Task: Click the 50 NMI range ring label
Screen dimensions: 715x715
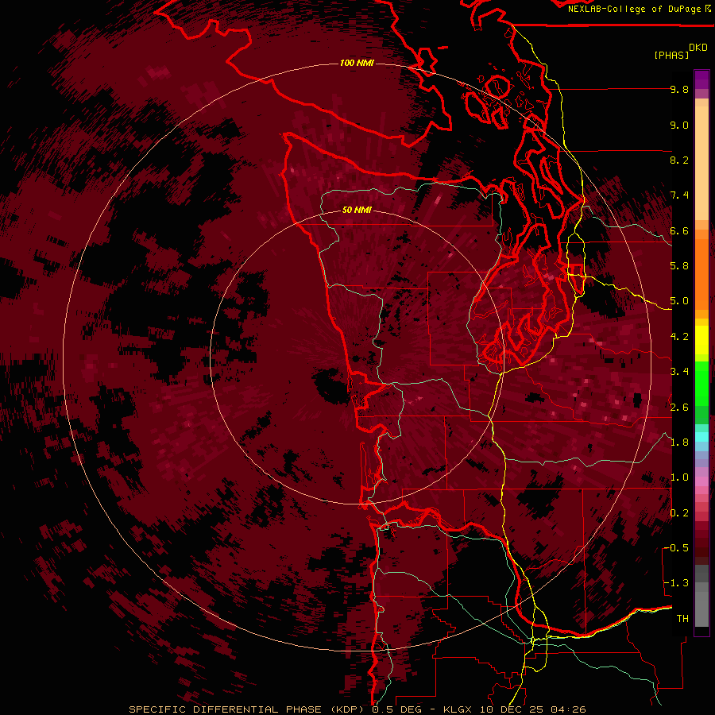Action: [357, 210]
